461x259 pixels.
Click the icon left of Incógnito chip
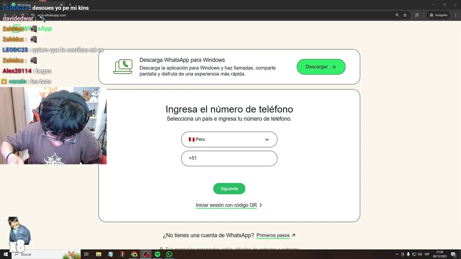click(x=417, y=15)
